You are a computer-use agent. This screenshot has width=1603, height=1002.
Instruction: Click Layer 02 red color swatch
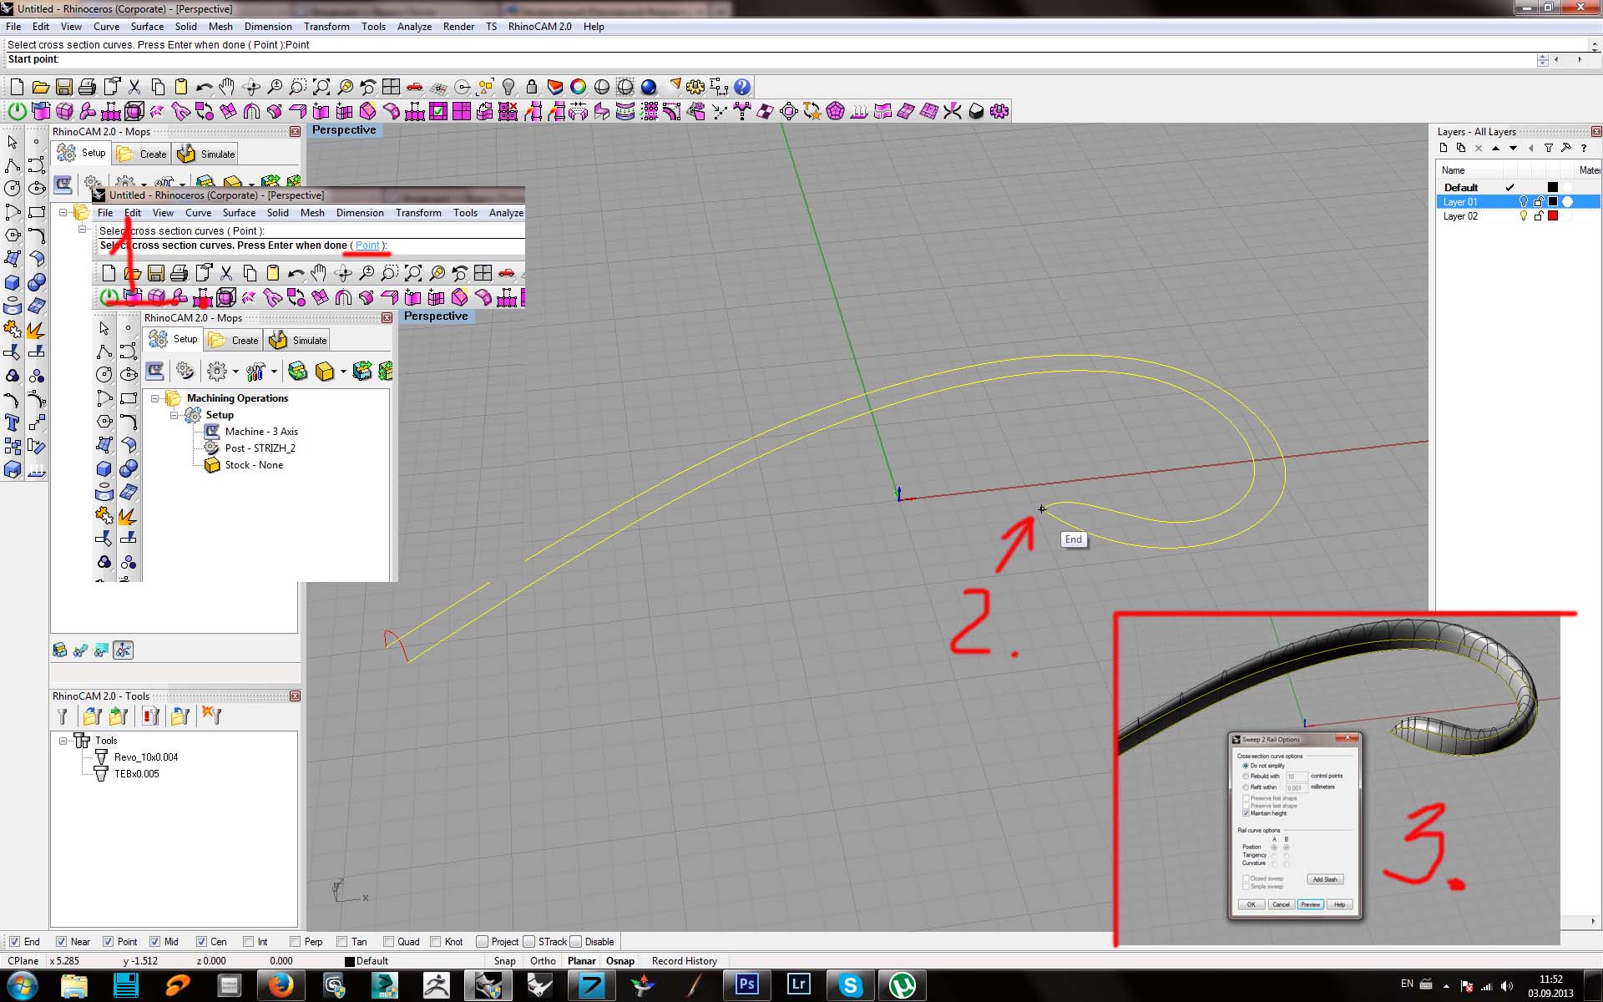(x=1553, y=216)
